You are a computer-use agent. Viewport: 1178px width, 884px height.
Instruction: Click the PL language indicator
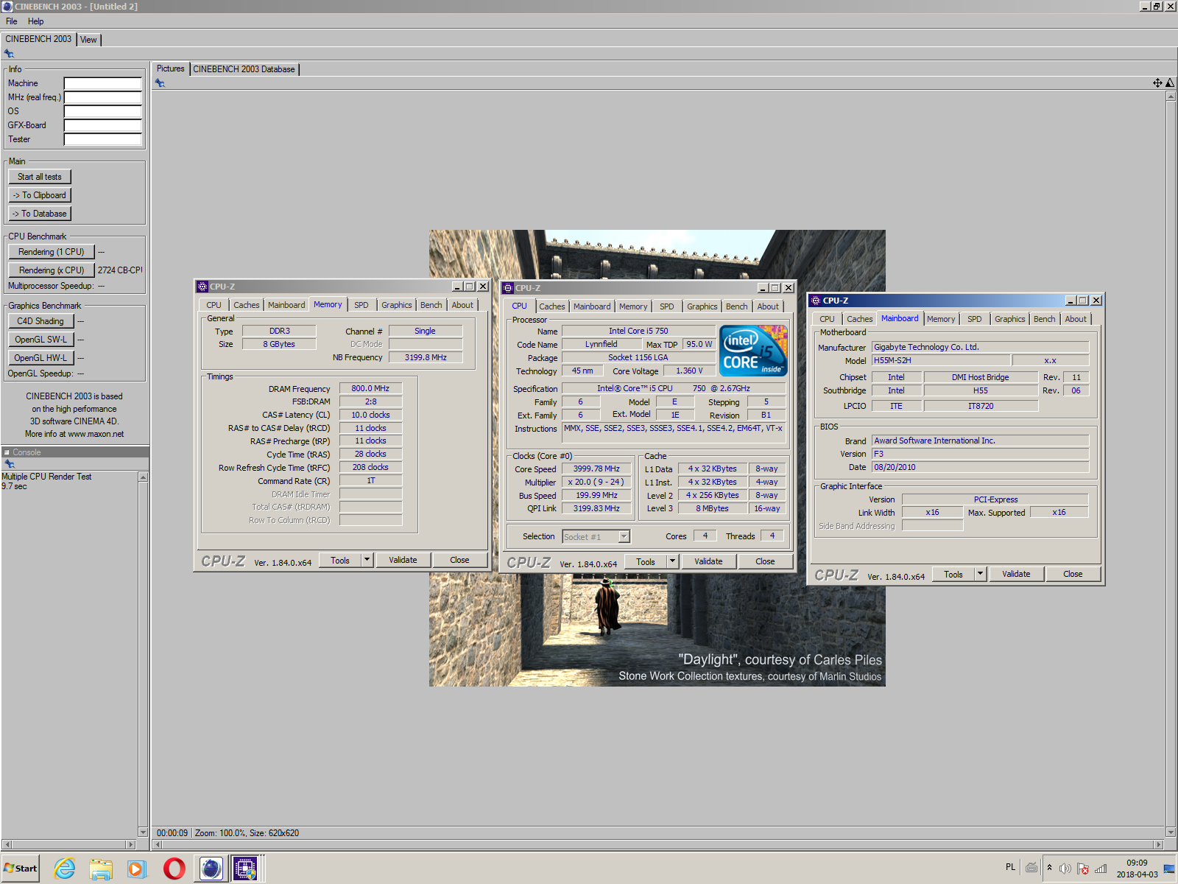[1010, 867]
